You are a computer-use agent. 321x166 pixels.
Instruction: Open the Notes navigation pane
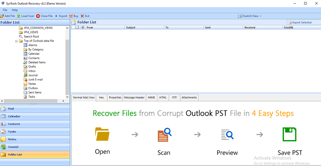35,139
